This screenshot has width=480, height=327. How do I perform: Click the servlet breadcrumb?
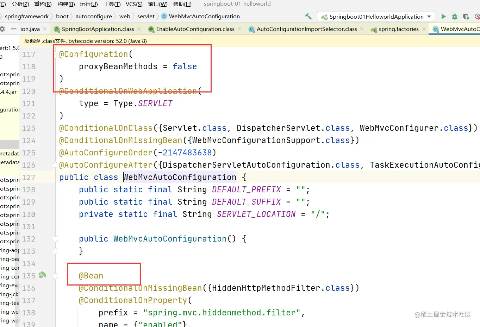146,17
